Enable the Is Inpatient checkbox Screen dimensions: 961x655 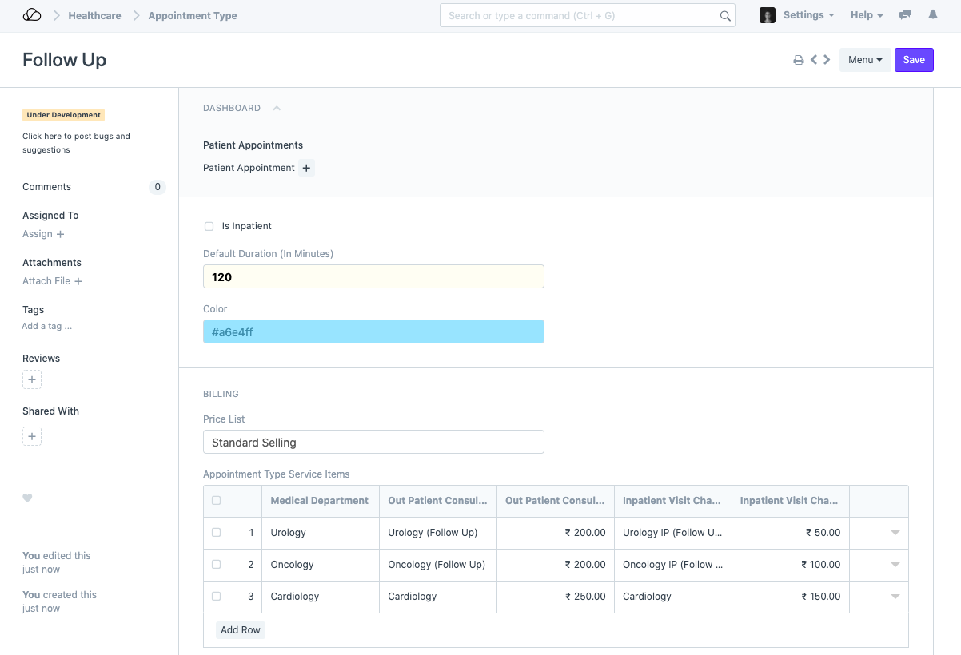(x=209, y=226)
